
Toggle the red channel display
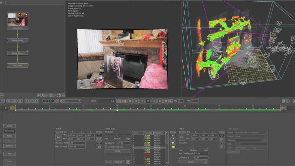pos(44,101)
